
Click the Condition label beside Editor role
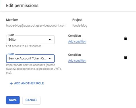74,36
